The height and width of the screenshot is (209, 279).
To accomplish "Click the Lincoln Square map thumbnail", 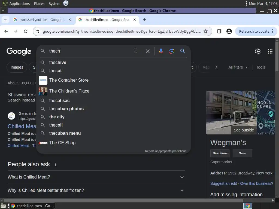I will pyautogui.click(x=266, y=113).
